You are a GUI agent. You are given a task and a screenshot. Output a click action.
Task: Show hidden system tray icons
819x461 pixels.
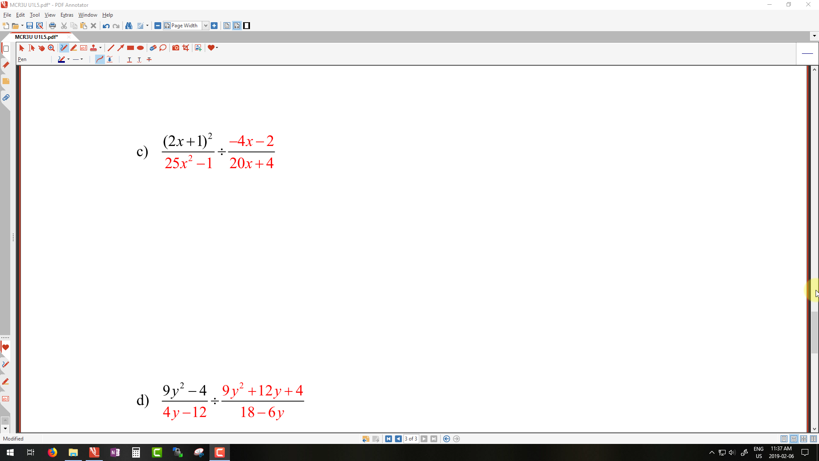point(712,452)
